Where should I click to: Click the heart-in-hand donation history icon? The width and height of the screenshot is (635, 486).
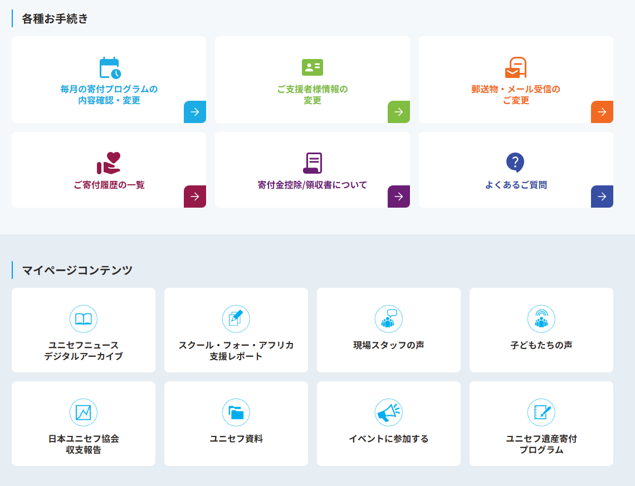tap(109, 163)
